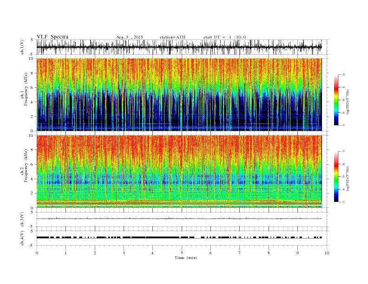
Task: Click the "VLF Spectra" title text
Action: tap(53, 37)
